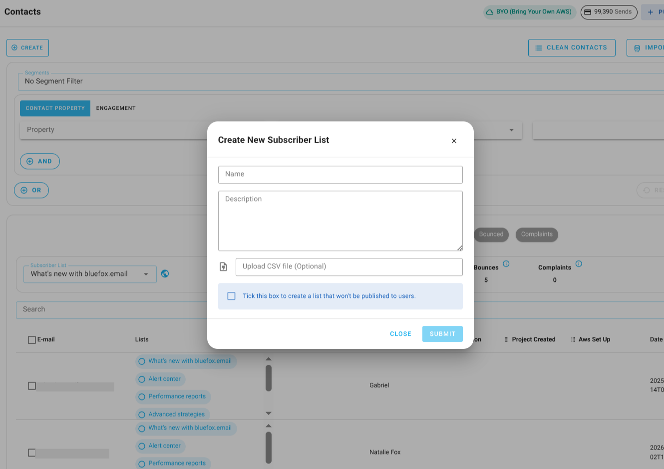Open the Subscriber List dropdown

tap(146, 273)
